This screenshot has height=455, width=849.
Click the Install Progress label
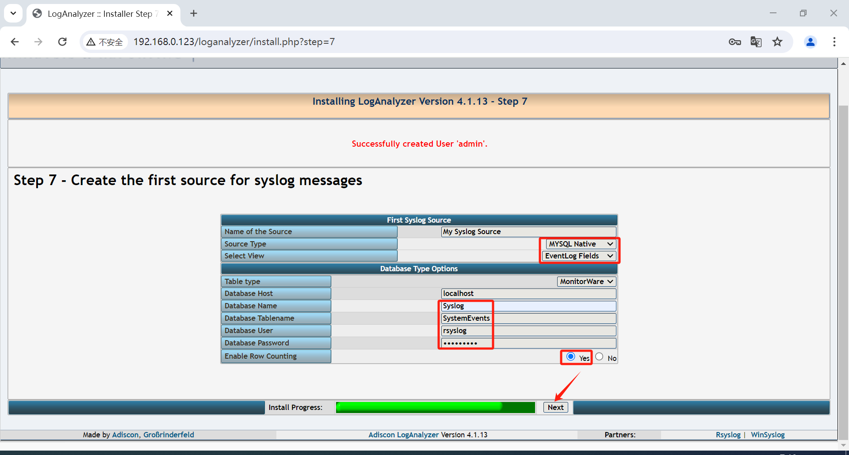pos(295,407)
